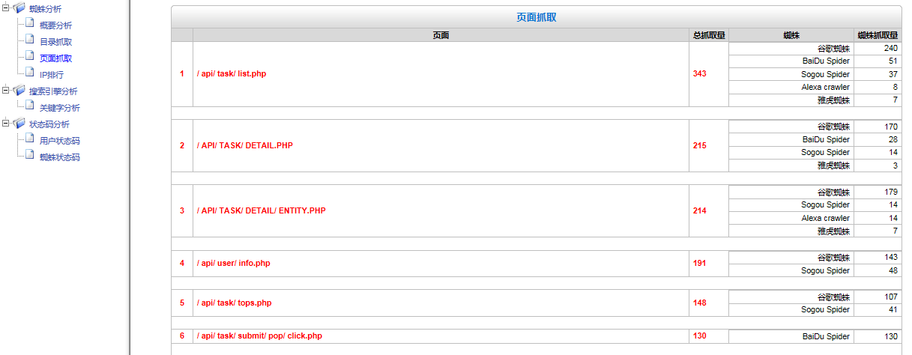
Task: Click the 蜘蛛抓取量 column header
Action: coord(878,35)
